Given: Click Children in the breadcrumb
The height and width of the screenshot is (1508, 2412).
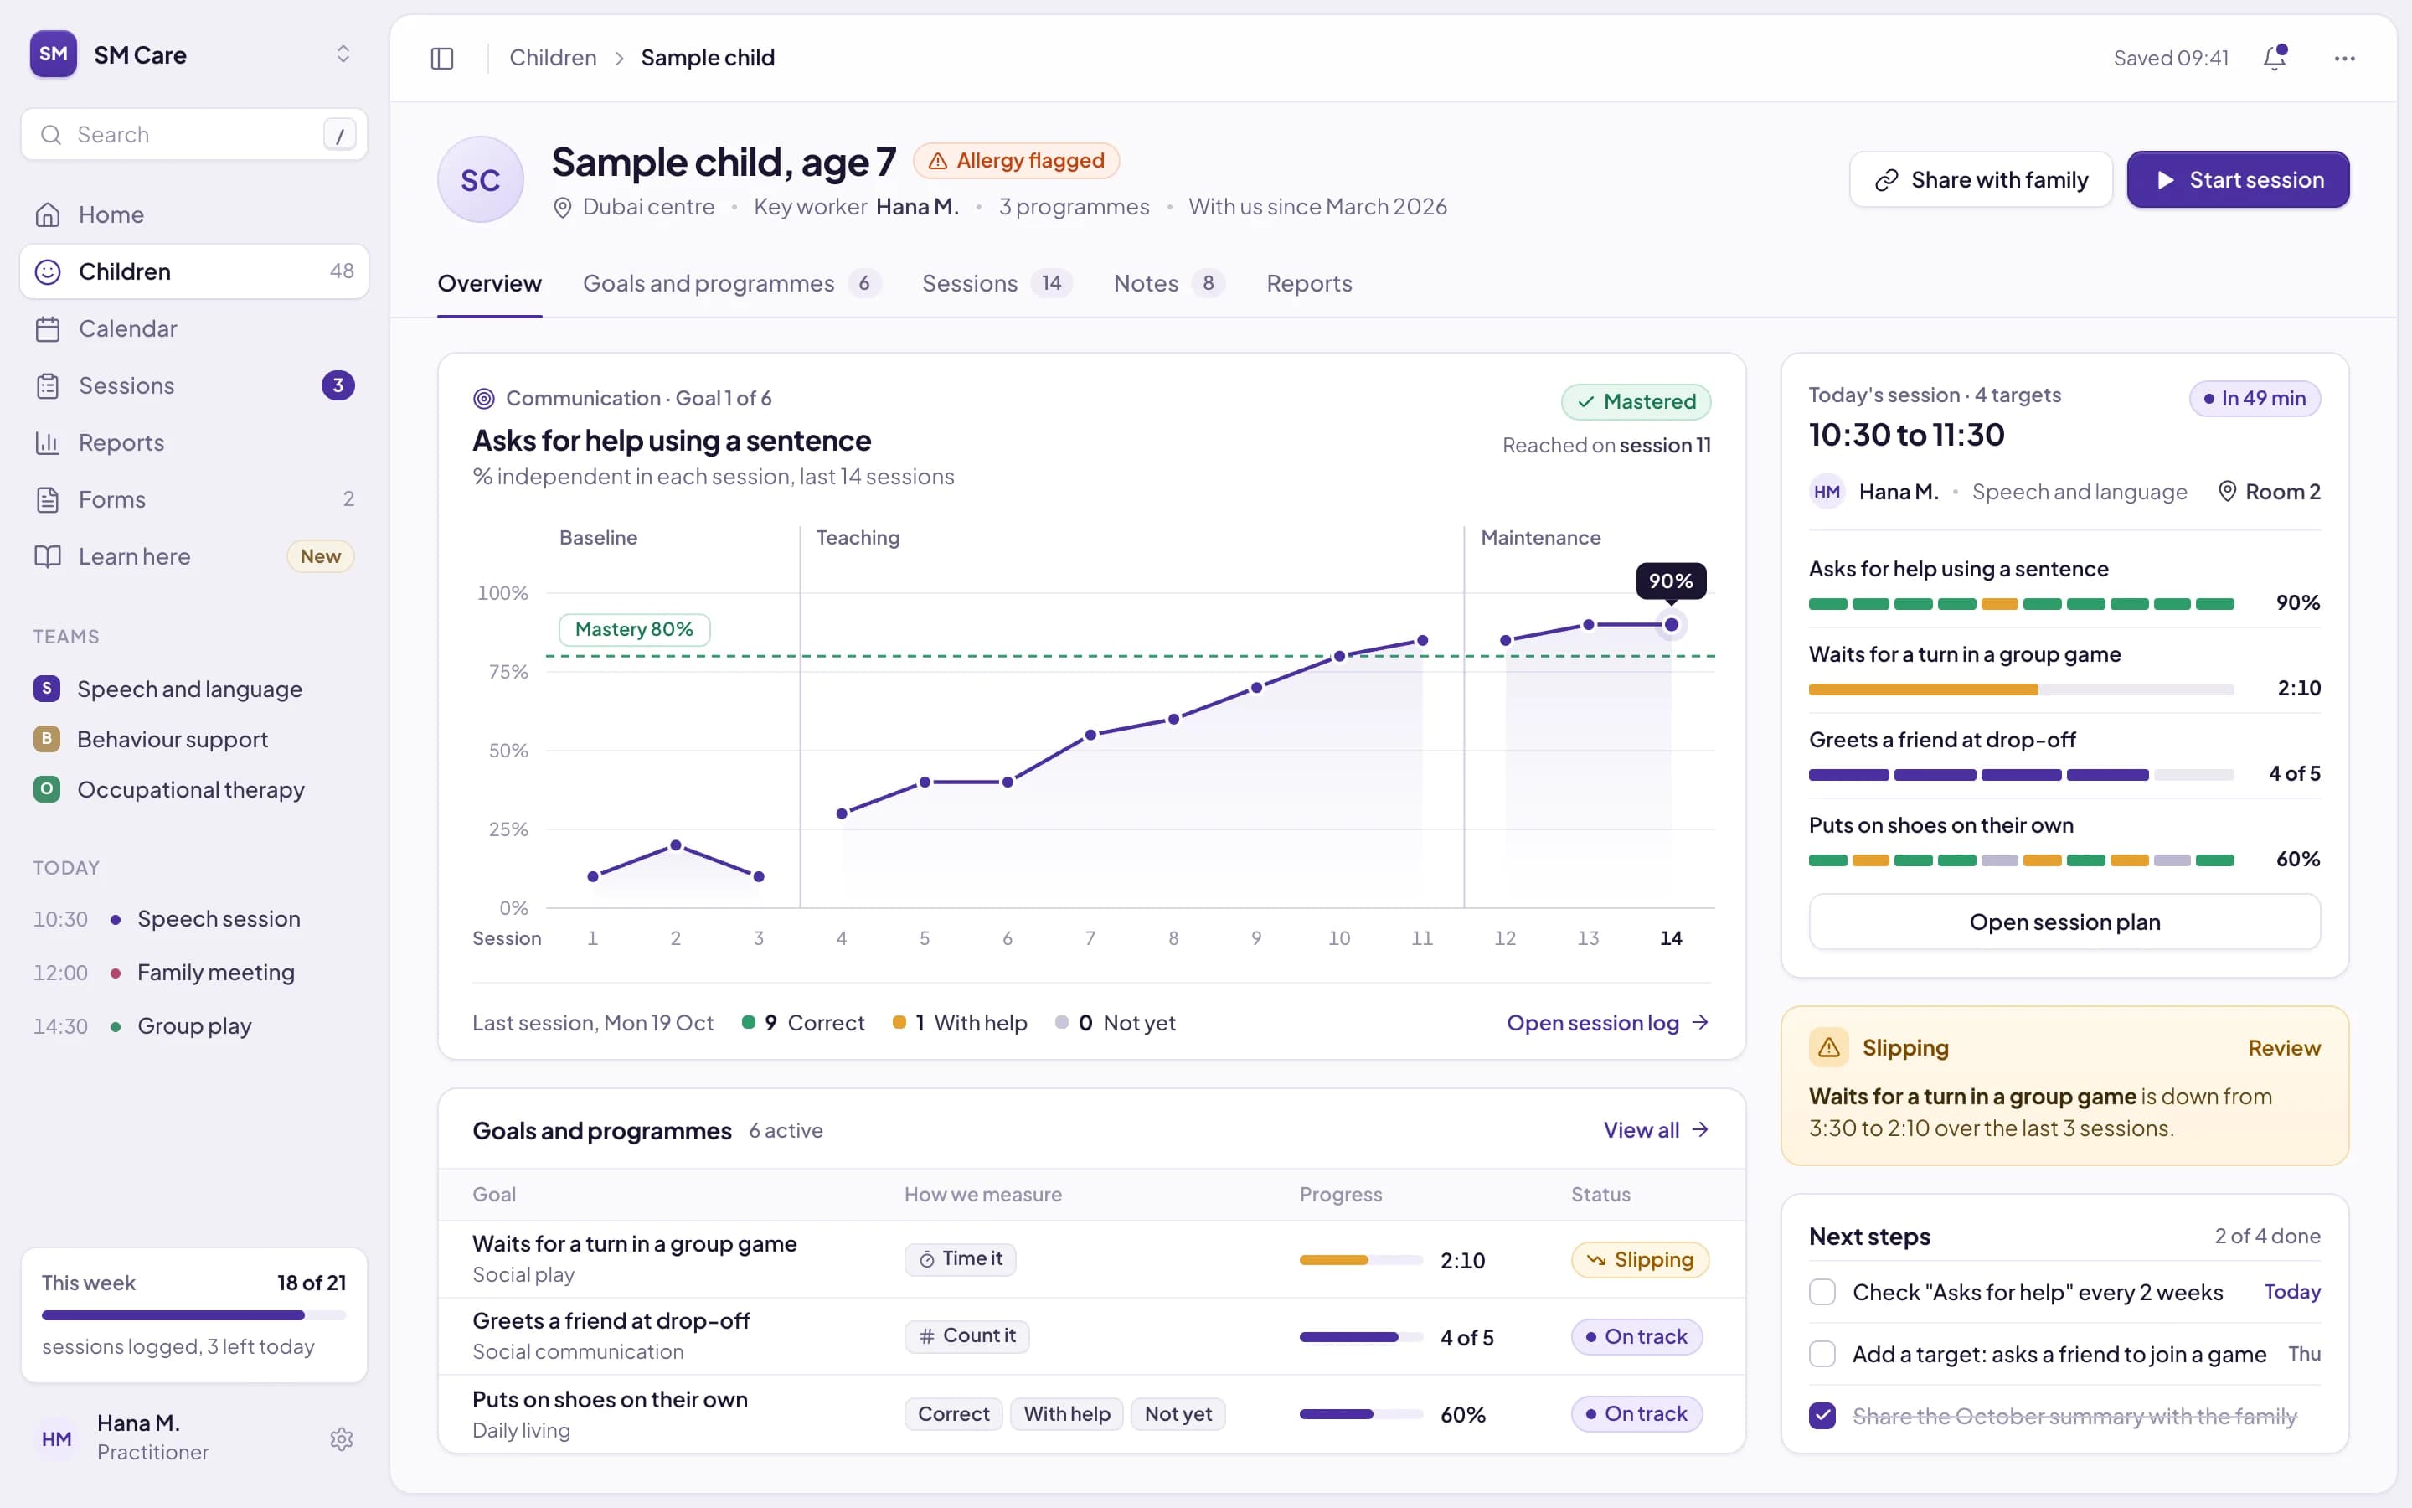Looking at the screenshot, I should pyautogui.click(x=552, y=58).
